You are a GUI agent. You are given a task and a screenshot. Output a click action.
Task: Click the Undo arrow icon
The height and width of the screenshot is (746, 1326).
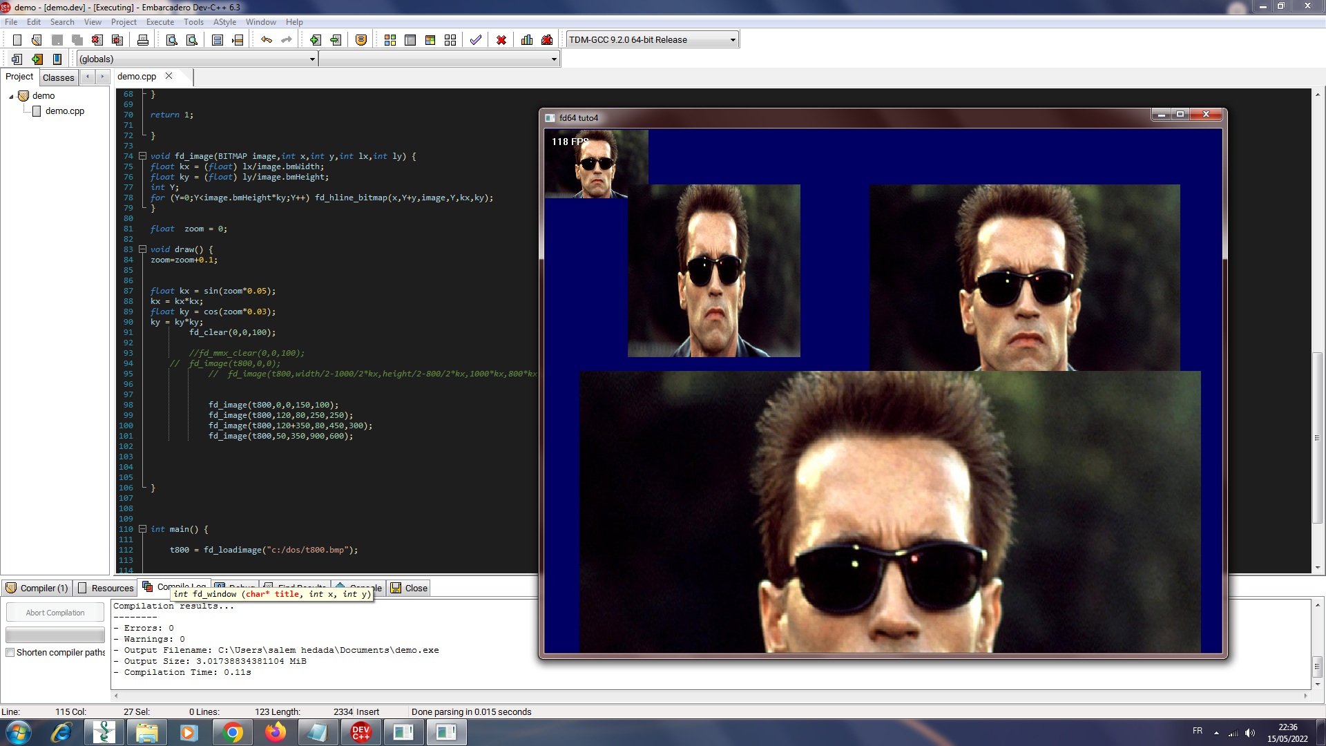pos(267,40)
